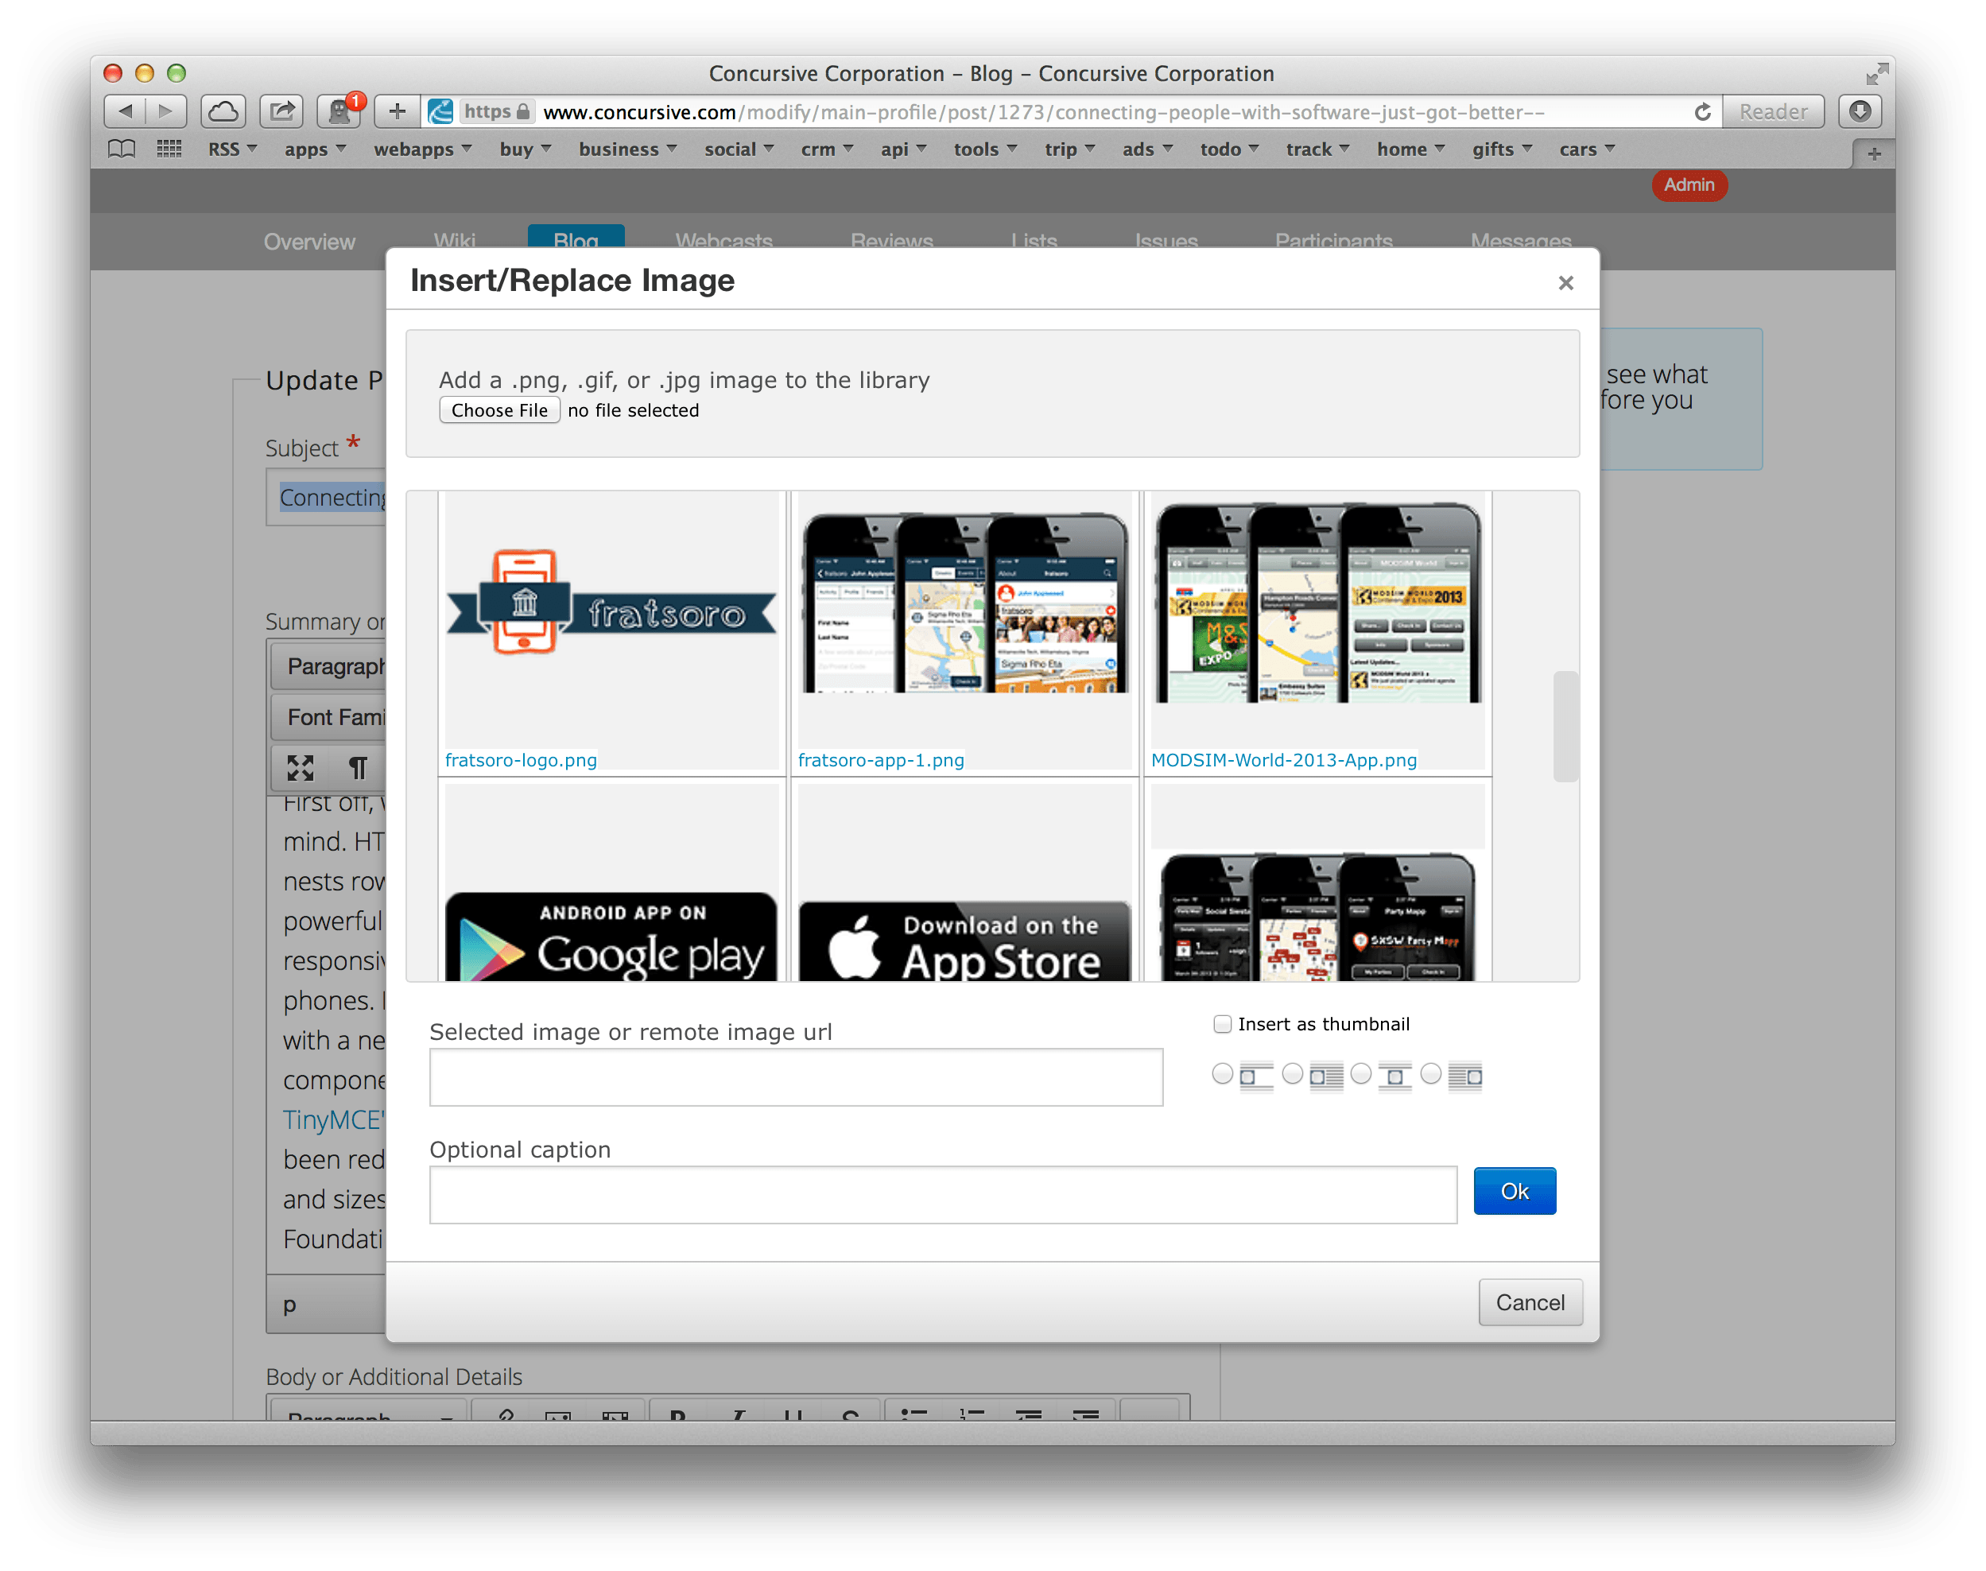Expand the crm bookmarks folder

(827, 149)
